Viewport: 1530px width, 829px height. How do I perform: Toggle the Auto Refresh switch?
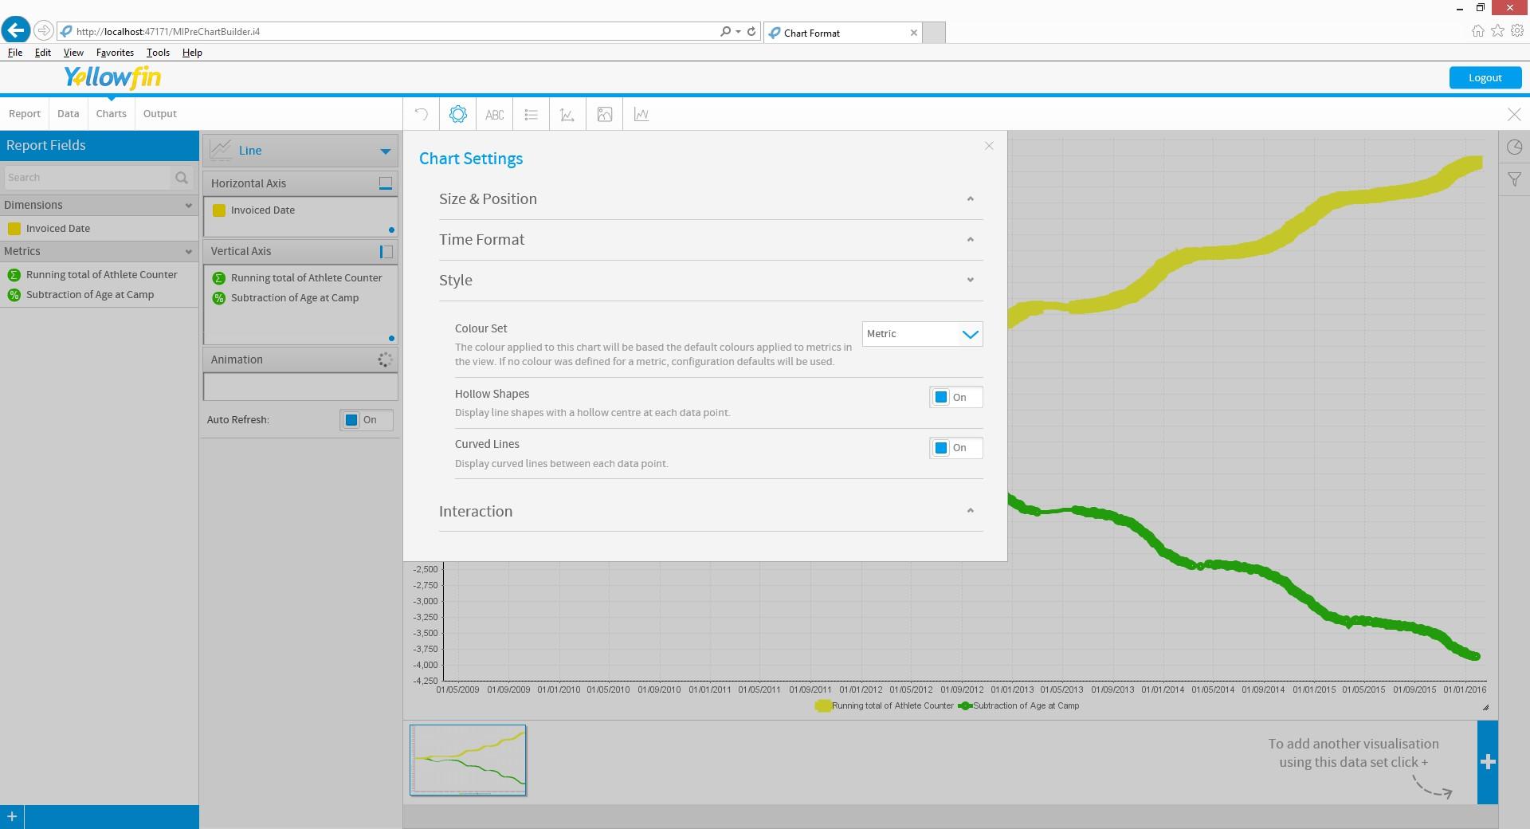[367, 420]
